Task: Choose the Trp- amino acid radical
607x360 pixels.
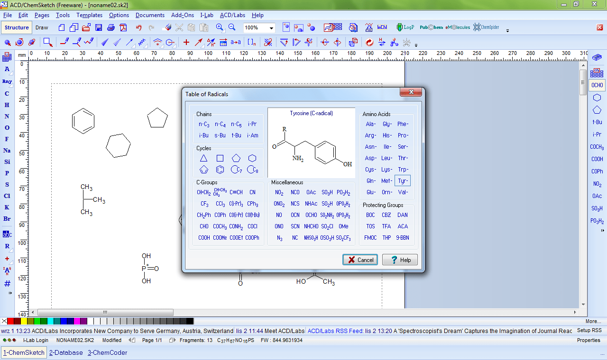Action: (403, 170)
